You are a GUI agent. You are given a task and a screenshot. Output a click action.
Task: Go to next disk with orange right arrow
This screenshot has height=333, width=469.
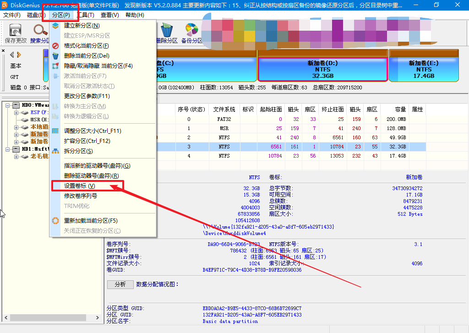(x=19, y=55)
